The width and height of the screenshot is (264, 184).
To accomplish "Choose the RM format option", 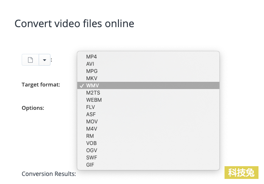I will coord(148,136).
